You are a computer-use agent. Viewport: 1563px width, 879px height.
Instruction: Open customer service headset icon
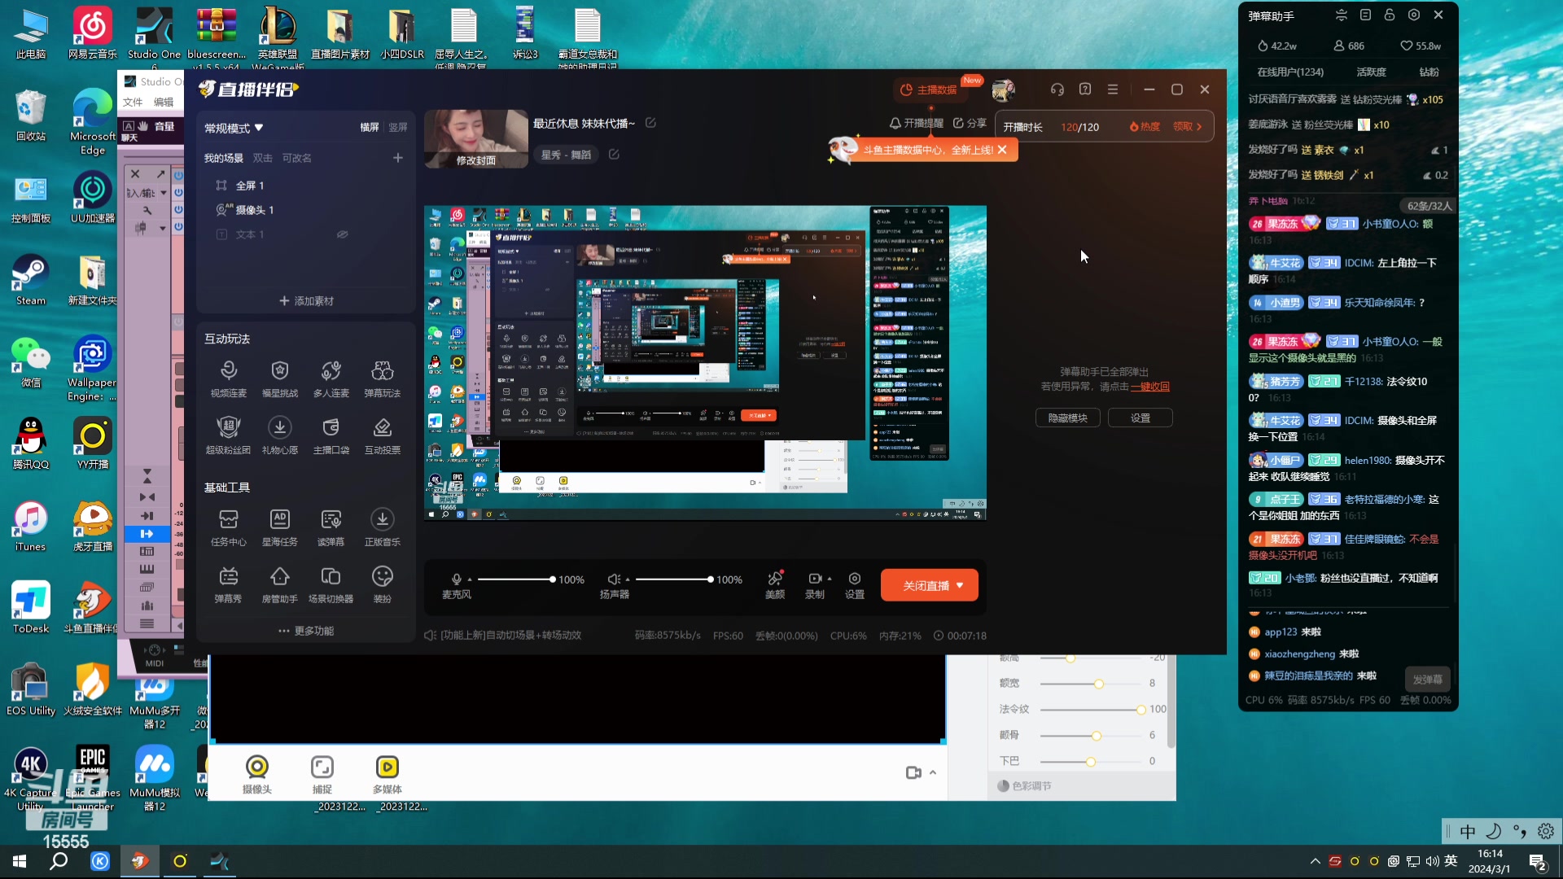[1057, 90]
